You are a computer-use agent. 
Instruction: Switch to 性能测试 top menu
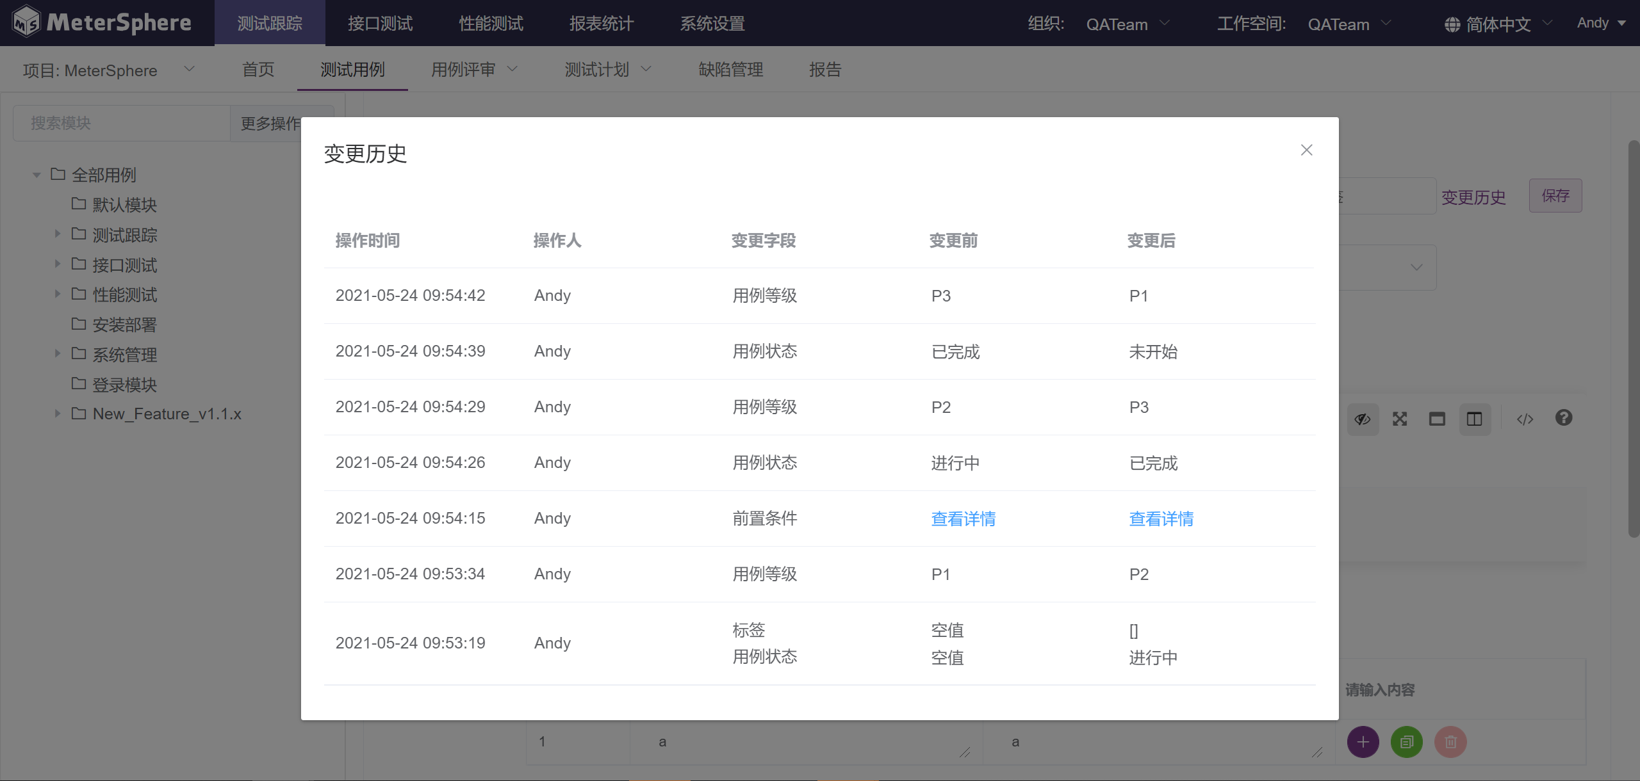(x=491, y=23)
